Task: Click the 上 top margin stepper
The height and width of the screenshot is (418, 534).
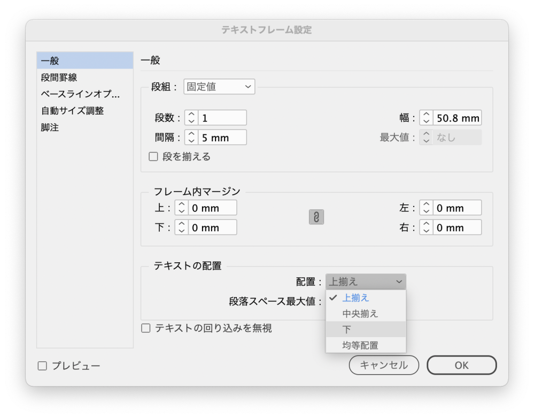Action: click(181, 208)
